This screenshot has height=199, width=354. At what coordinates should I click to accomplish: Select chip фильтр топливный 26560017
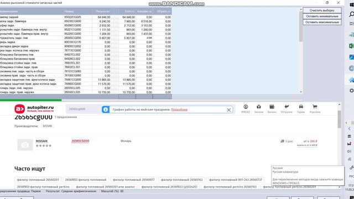tap(134, 180)
